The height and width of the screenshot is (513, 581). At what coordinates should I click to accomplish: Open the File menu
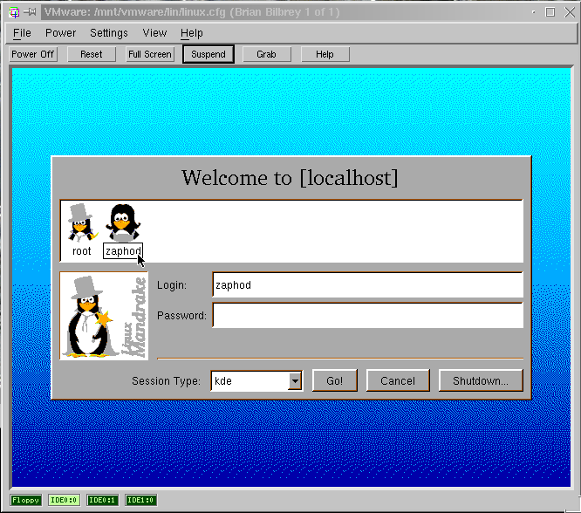pos(22,33)
